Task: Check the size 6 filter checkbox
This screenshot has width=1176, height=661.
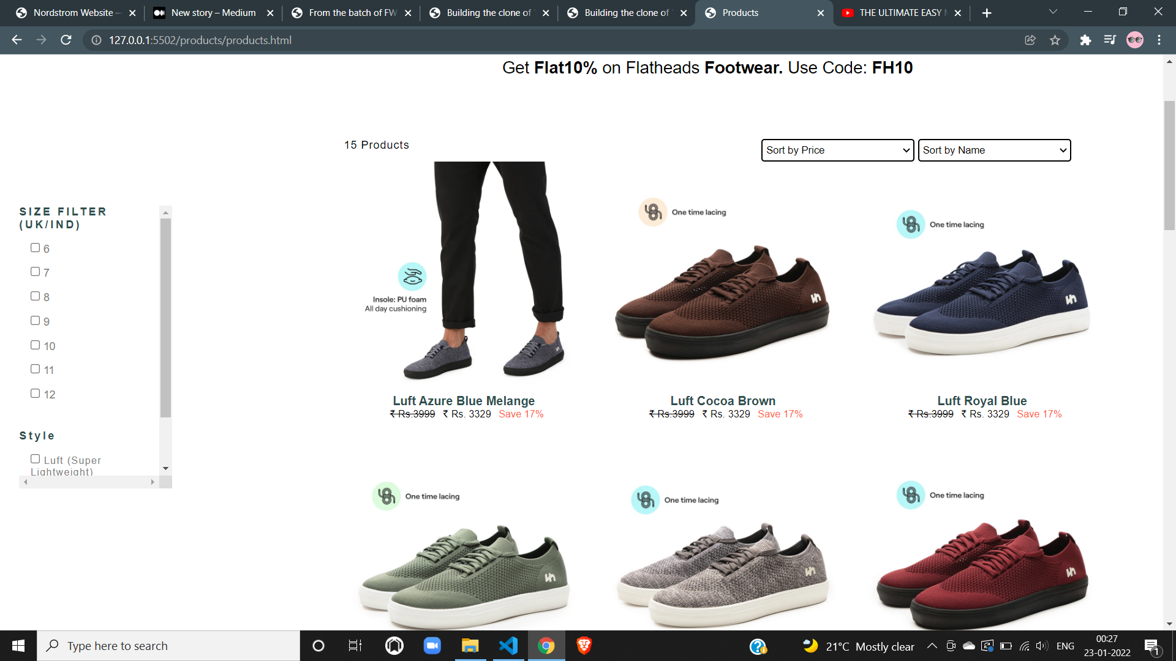Action: click(x=36, y=248)
